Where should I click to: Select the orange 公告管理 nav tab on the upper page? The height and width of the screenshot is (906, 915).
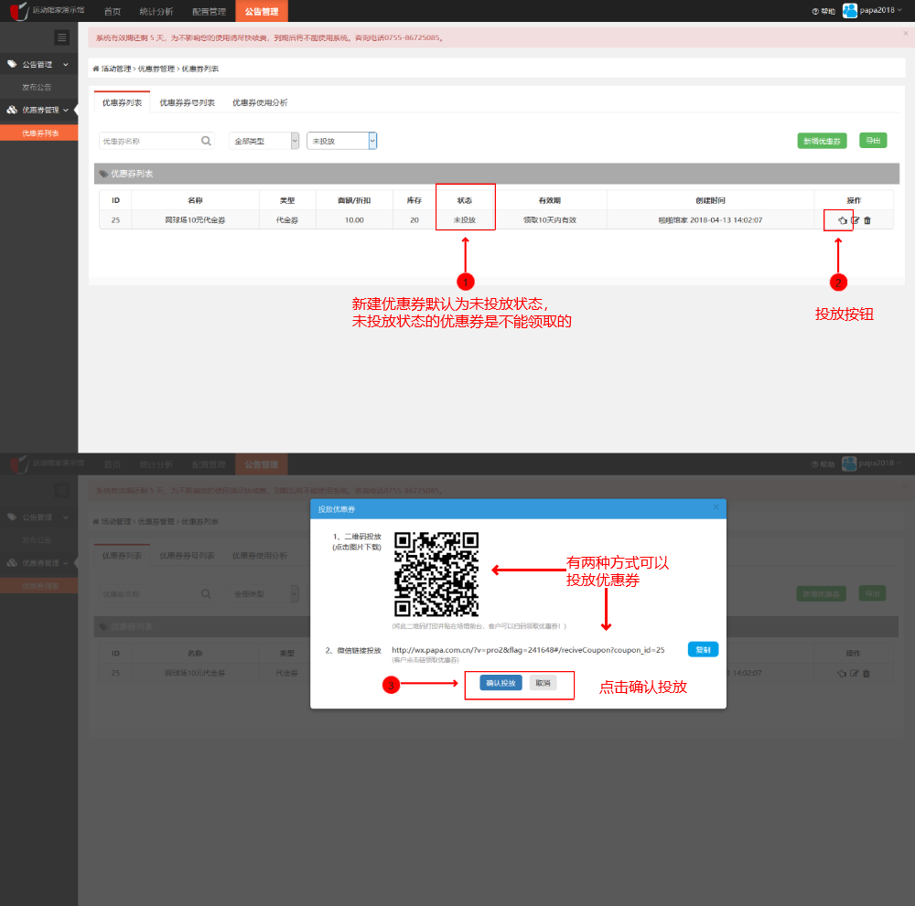coord(262,11)
